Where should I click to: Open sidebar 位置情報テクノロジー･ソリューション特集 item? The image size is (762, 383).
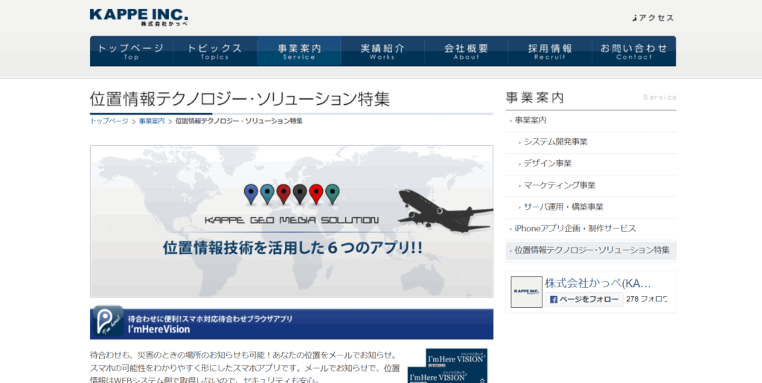(591, 251)
